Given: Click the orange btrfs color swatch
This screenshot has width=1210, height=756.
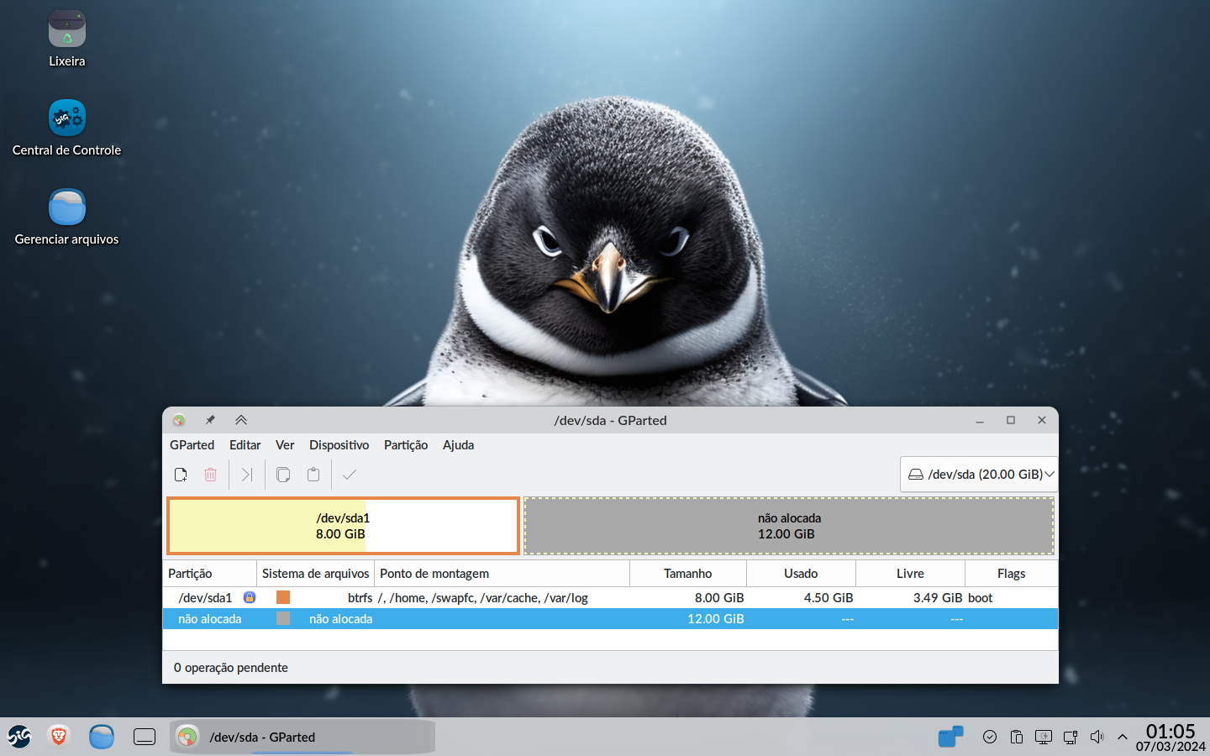Looking at the screenshot, I should [x=283, y=597].
